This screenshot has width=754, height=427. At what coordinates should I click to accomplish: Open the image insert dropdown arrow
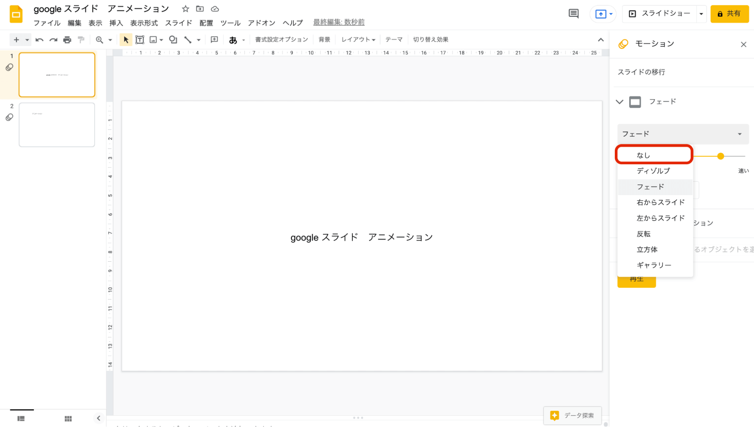pos(161,40)
